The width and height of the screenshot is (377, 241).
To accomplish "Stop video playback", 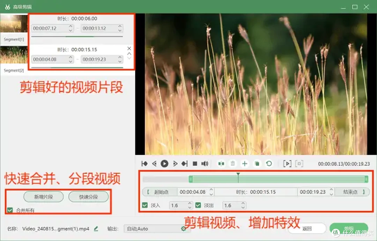I will 195,164.
